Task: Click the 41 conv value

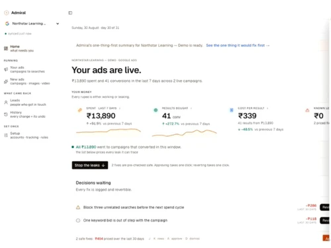Action: (x=171, y=116)
